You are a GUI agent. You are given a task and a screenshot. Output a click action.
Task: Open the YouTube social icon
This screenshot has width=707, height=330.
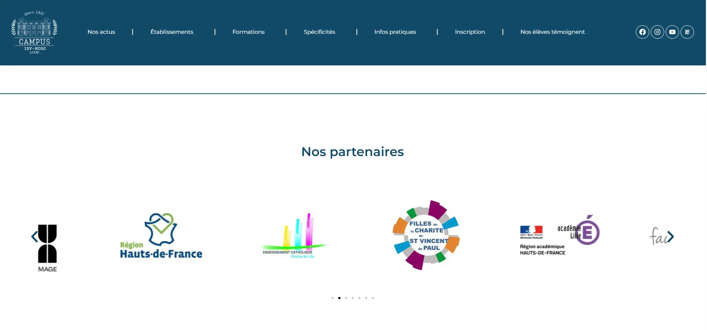[x=672, y=32]
